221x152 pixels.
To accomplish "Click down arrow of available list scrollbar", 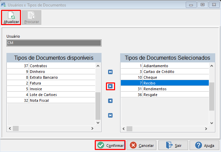I will click(98, 123).
